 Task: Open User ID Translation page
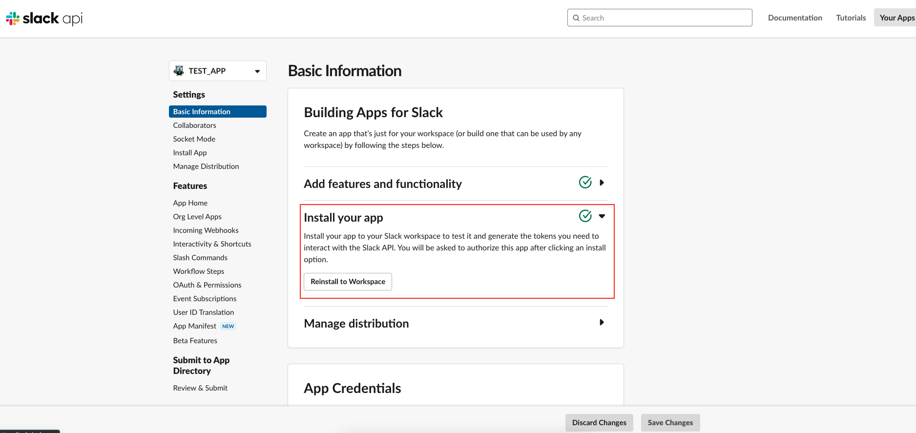[204, 312]
